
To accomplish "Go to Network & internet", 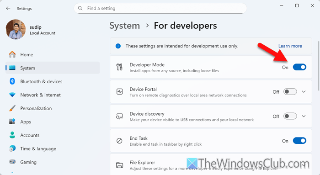I will coord(53,95).
